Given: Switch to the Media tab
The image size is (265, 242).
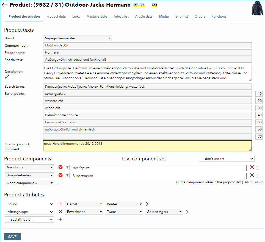Looking at the screenshot, I should point(164,16).
